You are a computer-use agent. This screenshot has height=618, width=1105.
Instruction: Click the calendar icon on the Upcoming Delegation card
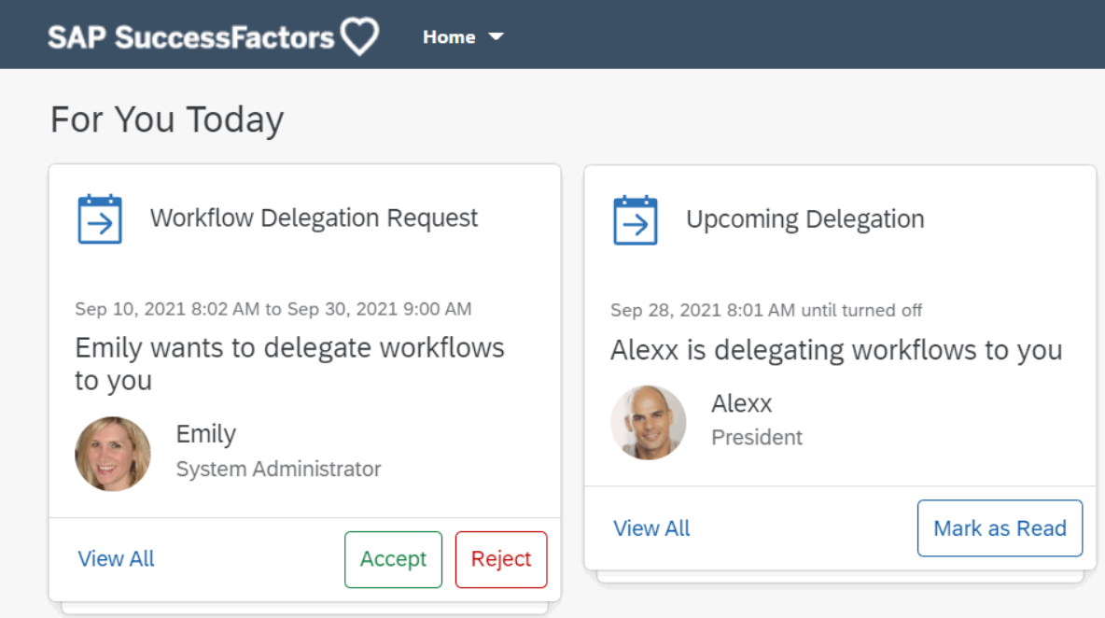(x=636, y=218)
